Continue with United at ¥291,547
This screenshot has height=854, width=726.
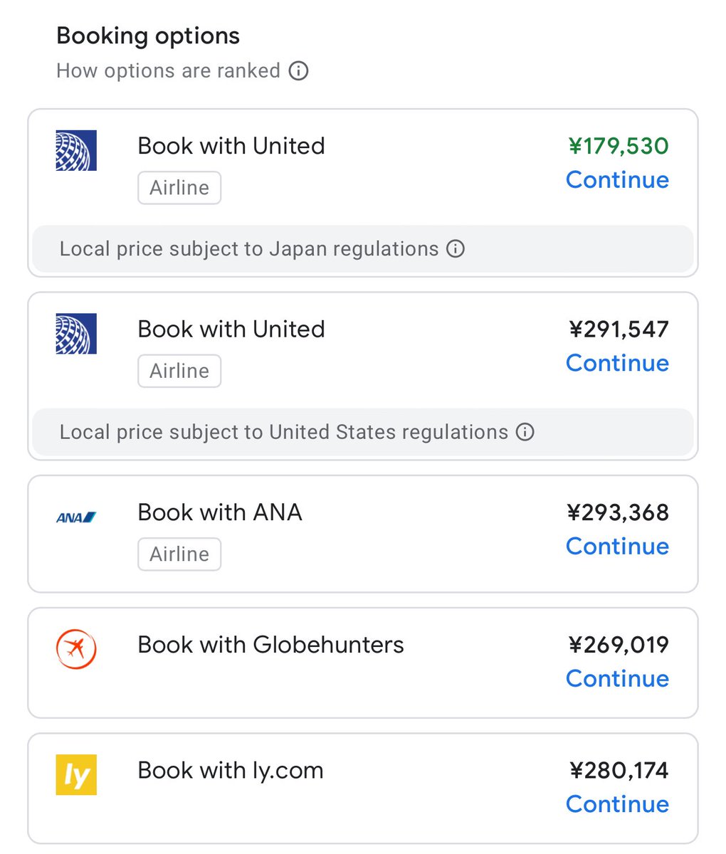[617, 363]
